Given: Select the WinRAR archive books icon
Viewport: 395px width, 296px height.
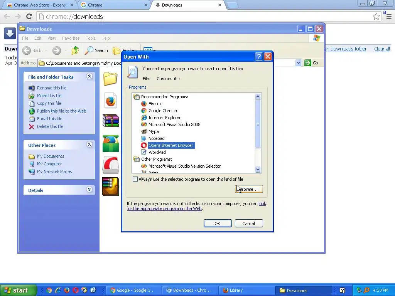Looking at the screenshot, I should [111, 121].
